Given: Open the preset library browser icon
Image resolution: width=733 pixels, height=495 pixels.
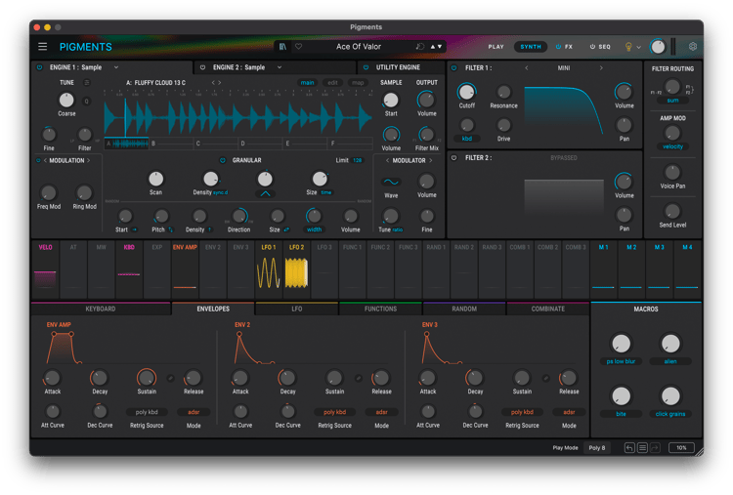Looking at the screenshot, I should coord(283,47).
